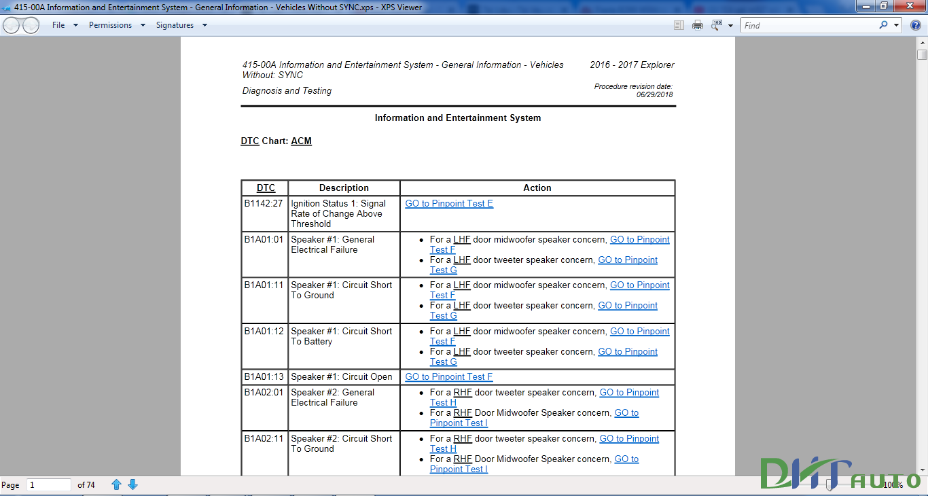Open the zoom options dropdown arrow
This screenshot has width=928, height=496.
[730, 26]
